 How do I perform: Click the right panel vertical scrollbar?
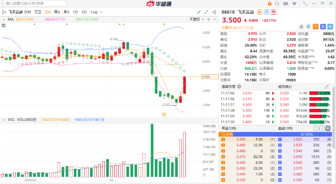[334, 118]
